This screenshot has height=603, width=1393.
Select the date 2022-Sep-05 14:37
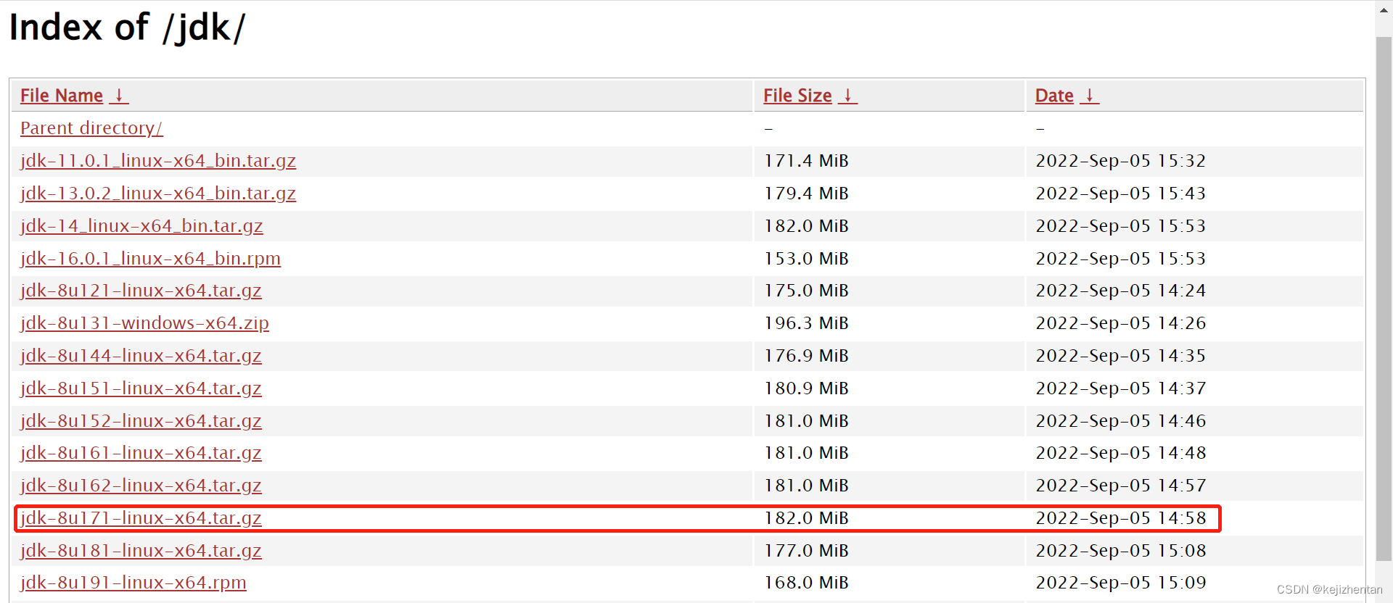click(1121, 388)
